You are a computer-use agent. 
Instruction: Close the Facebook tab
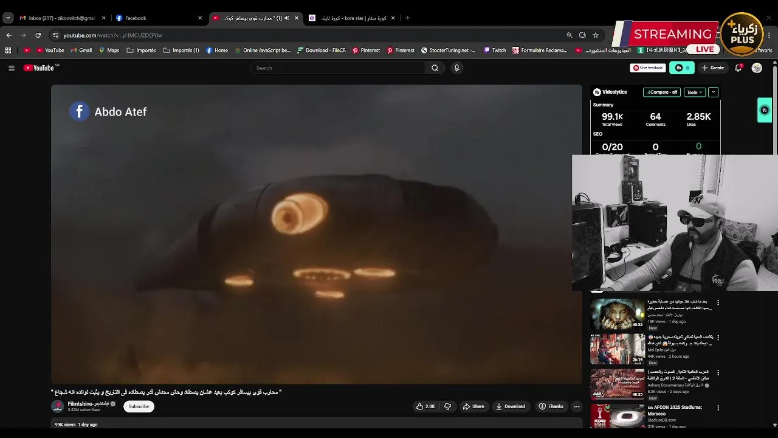[x=200, y=18]
